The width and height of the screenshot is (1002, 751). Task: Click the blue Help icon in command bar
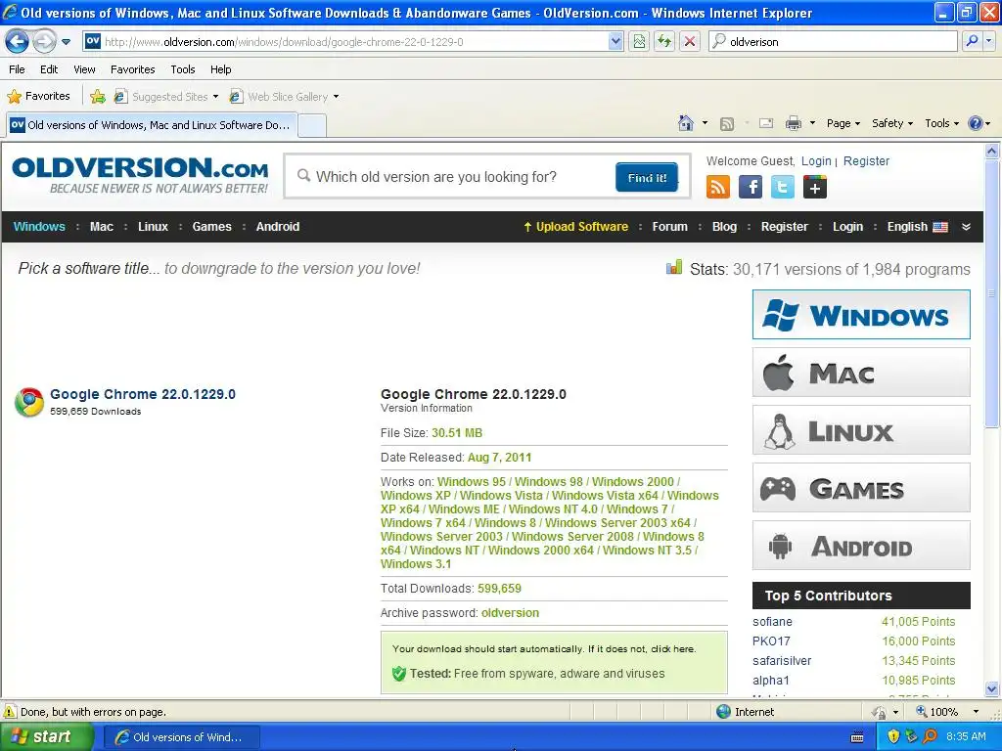(976, 123)
